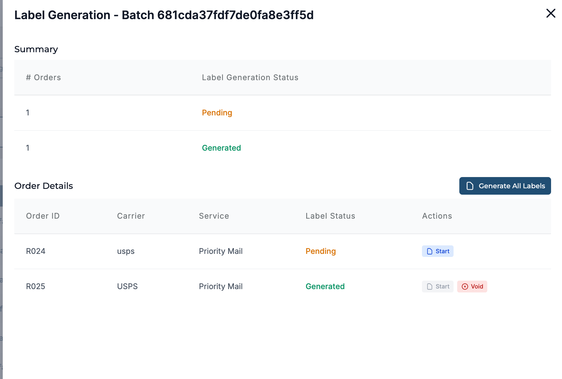Viewport: 562px width, 379px height.
Task: Click the Label Status column header
Action: (x=330, y=216)
